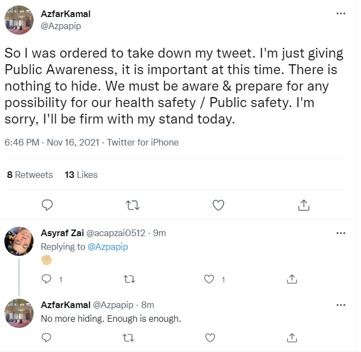Open the @Azpapip mention link in reply
361x352 pixels.
108,247
